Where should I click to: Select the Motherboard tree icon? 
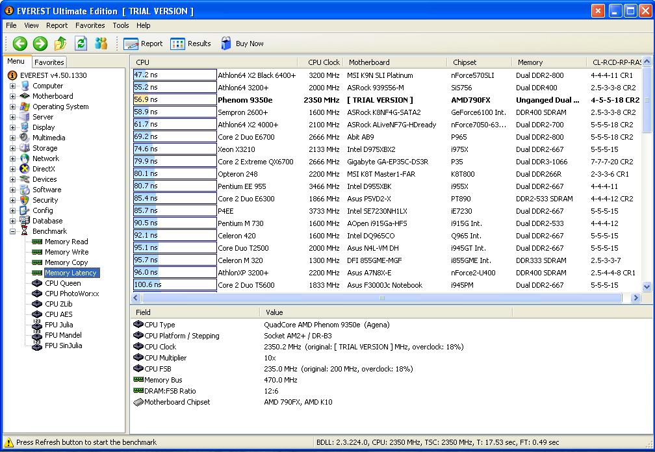pyautogui.click(x=25, y=96)
